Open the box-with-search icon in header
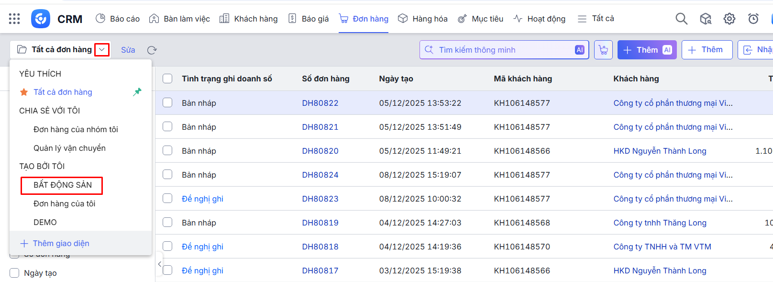773x282 pixels. [705, 19]
